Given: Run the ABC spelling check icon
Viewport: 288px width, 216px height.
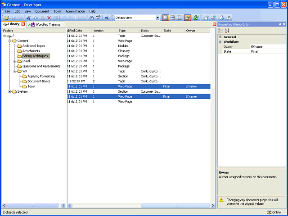Looking at the screenshot, I should pyautogui.click(x=99, y=18).
